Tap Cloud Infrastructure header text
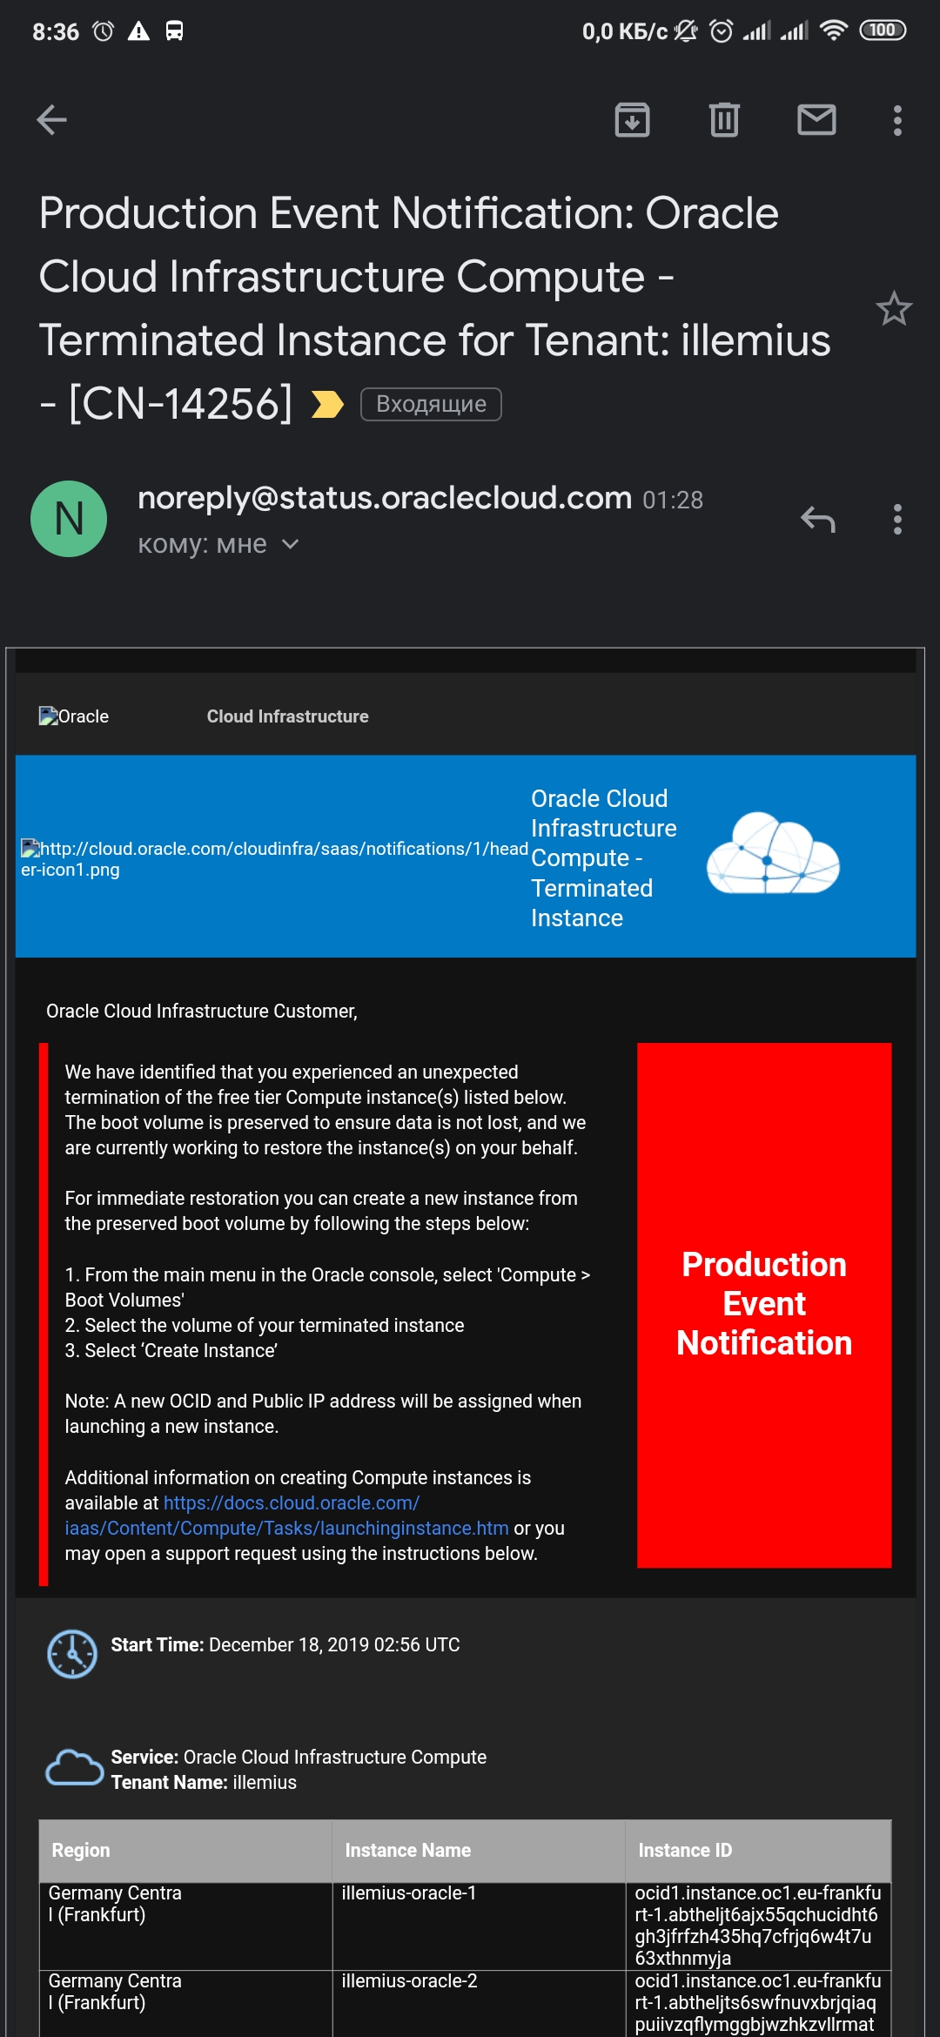The height and width of the screenshot is (2037, 940). (287, 716)
